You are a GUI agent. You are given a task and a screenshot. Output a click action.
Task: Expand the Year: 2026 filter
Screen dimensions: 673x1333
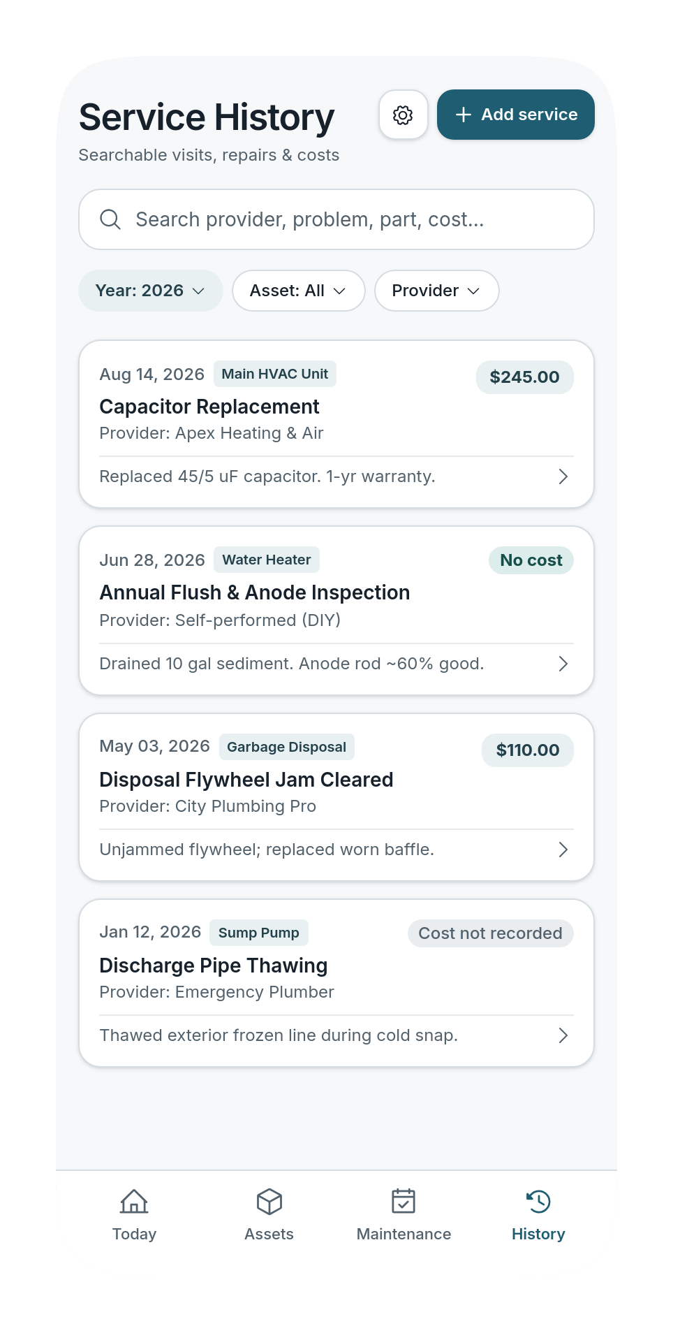pos(150,291)
